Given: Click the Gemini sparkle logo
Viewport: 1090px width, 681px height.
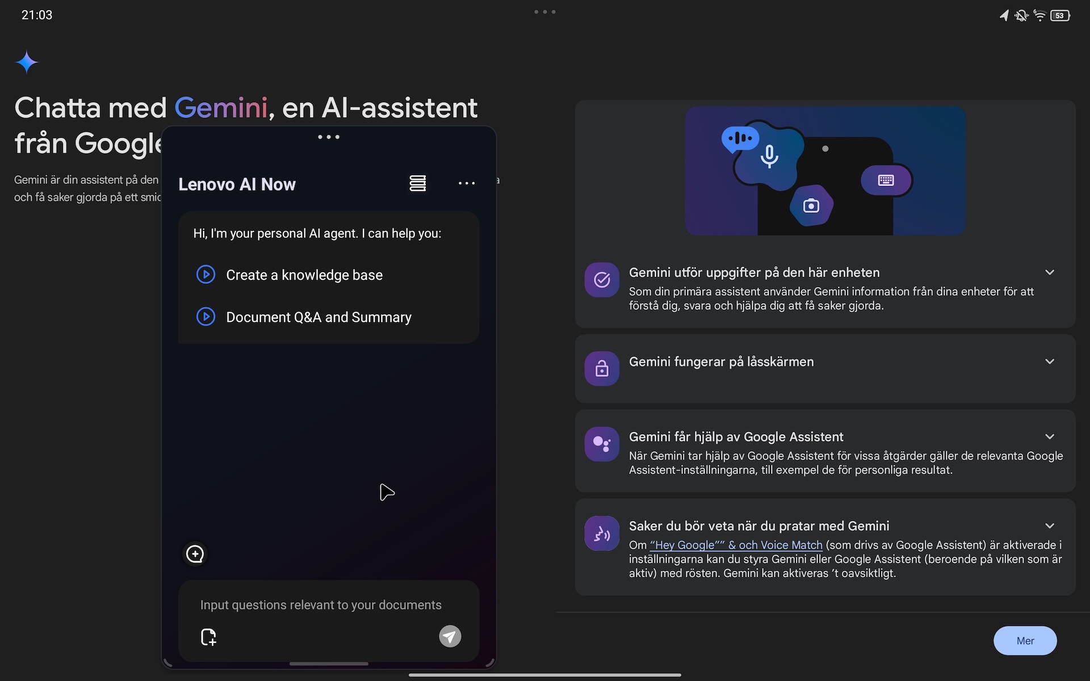Looking at the screenshot, I should [x=27, y=62].
